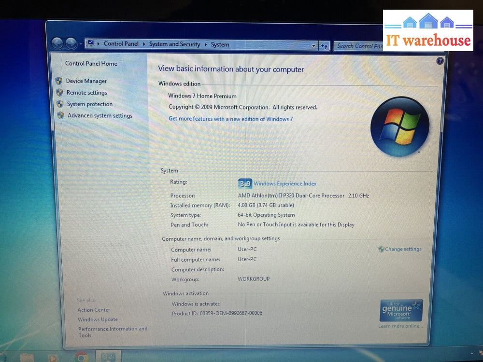
Task: Open the Help question mark icon
Action: [440, 61]
